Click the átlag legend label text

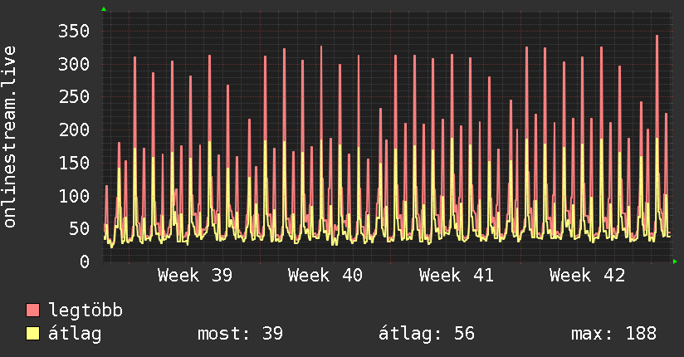(x=75, y=334)
